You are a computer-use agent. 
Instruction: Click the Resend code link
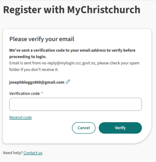(x=21, y=117)
